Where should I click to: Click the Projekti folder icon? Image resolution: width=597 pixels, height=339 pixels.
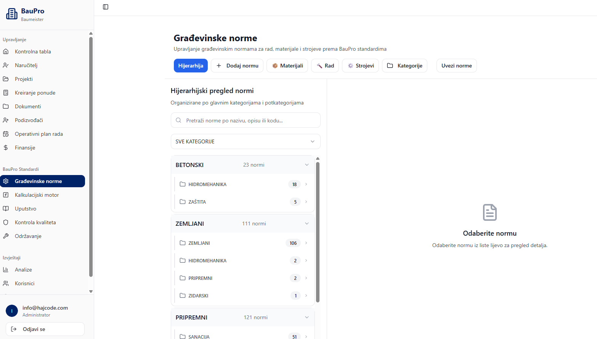point(6,79)
